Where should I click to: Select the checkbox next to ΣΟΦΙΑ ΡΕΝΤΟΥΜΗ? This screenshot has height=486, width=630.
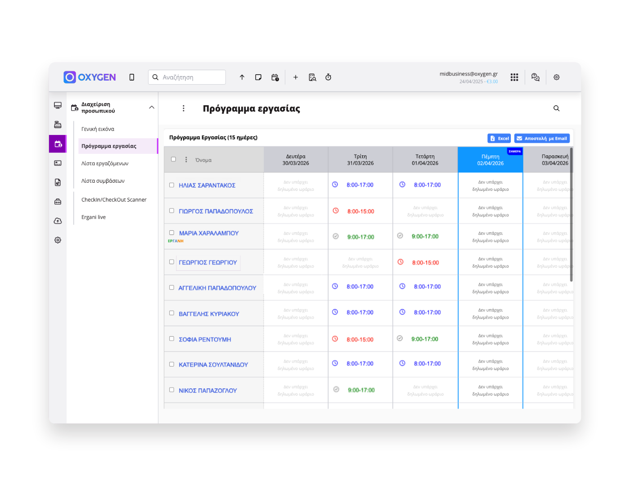tap(171, 339)
